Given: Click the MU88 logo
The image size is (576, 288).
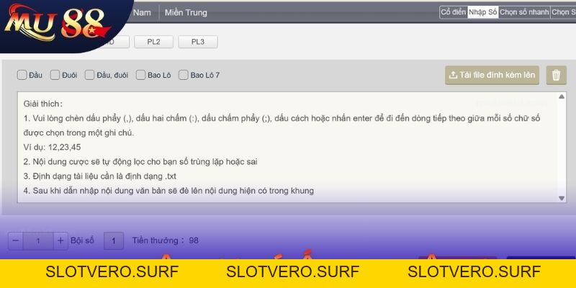Looking at the screenshot, I should pos(57,24).
